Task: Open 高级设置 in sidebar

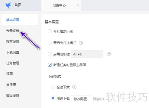Action: click(13, 96)
